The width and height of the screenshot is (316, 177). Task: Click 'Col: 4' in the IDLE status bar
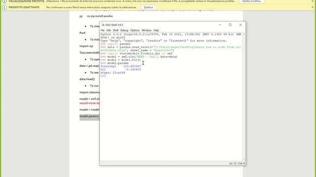click(241, 163)
